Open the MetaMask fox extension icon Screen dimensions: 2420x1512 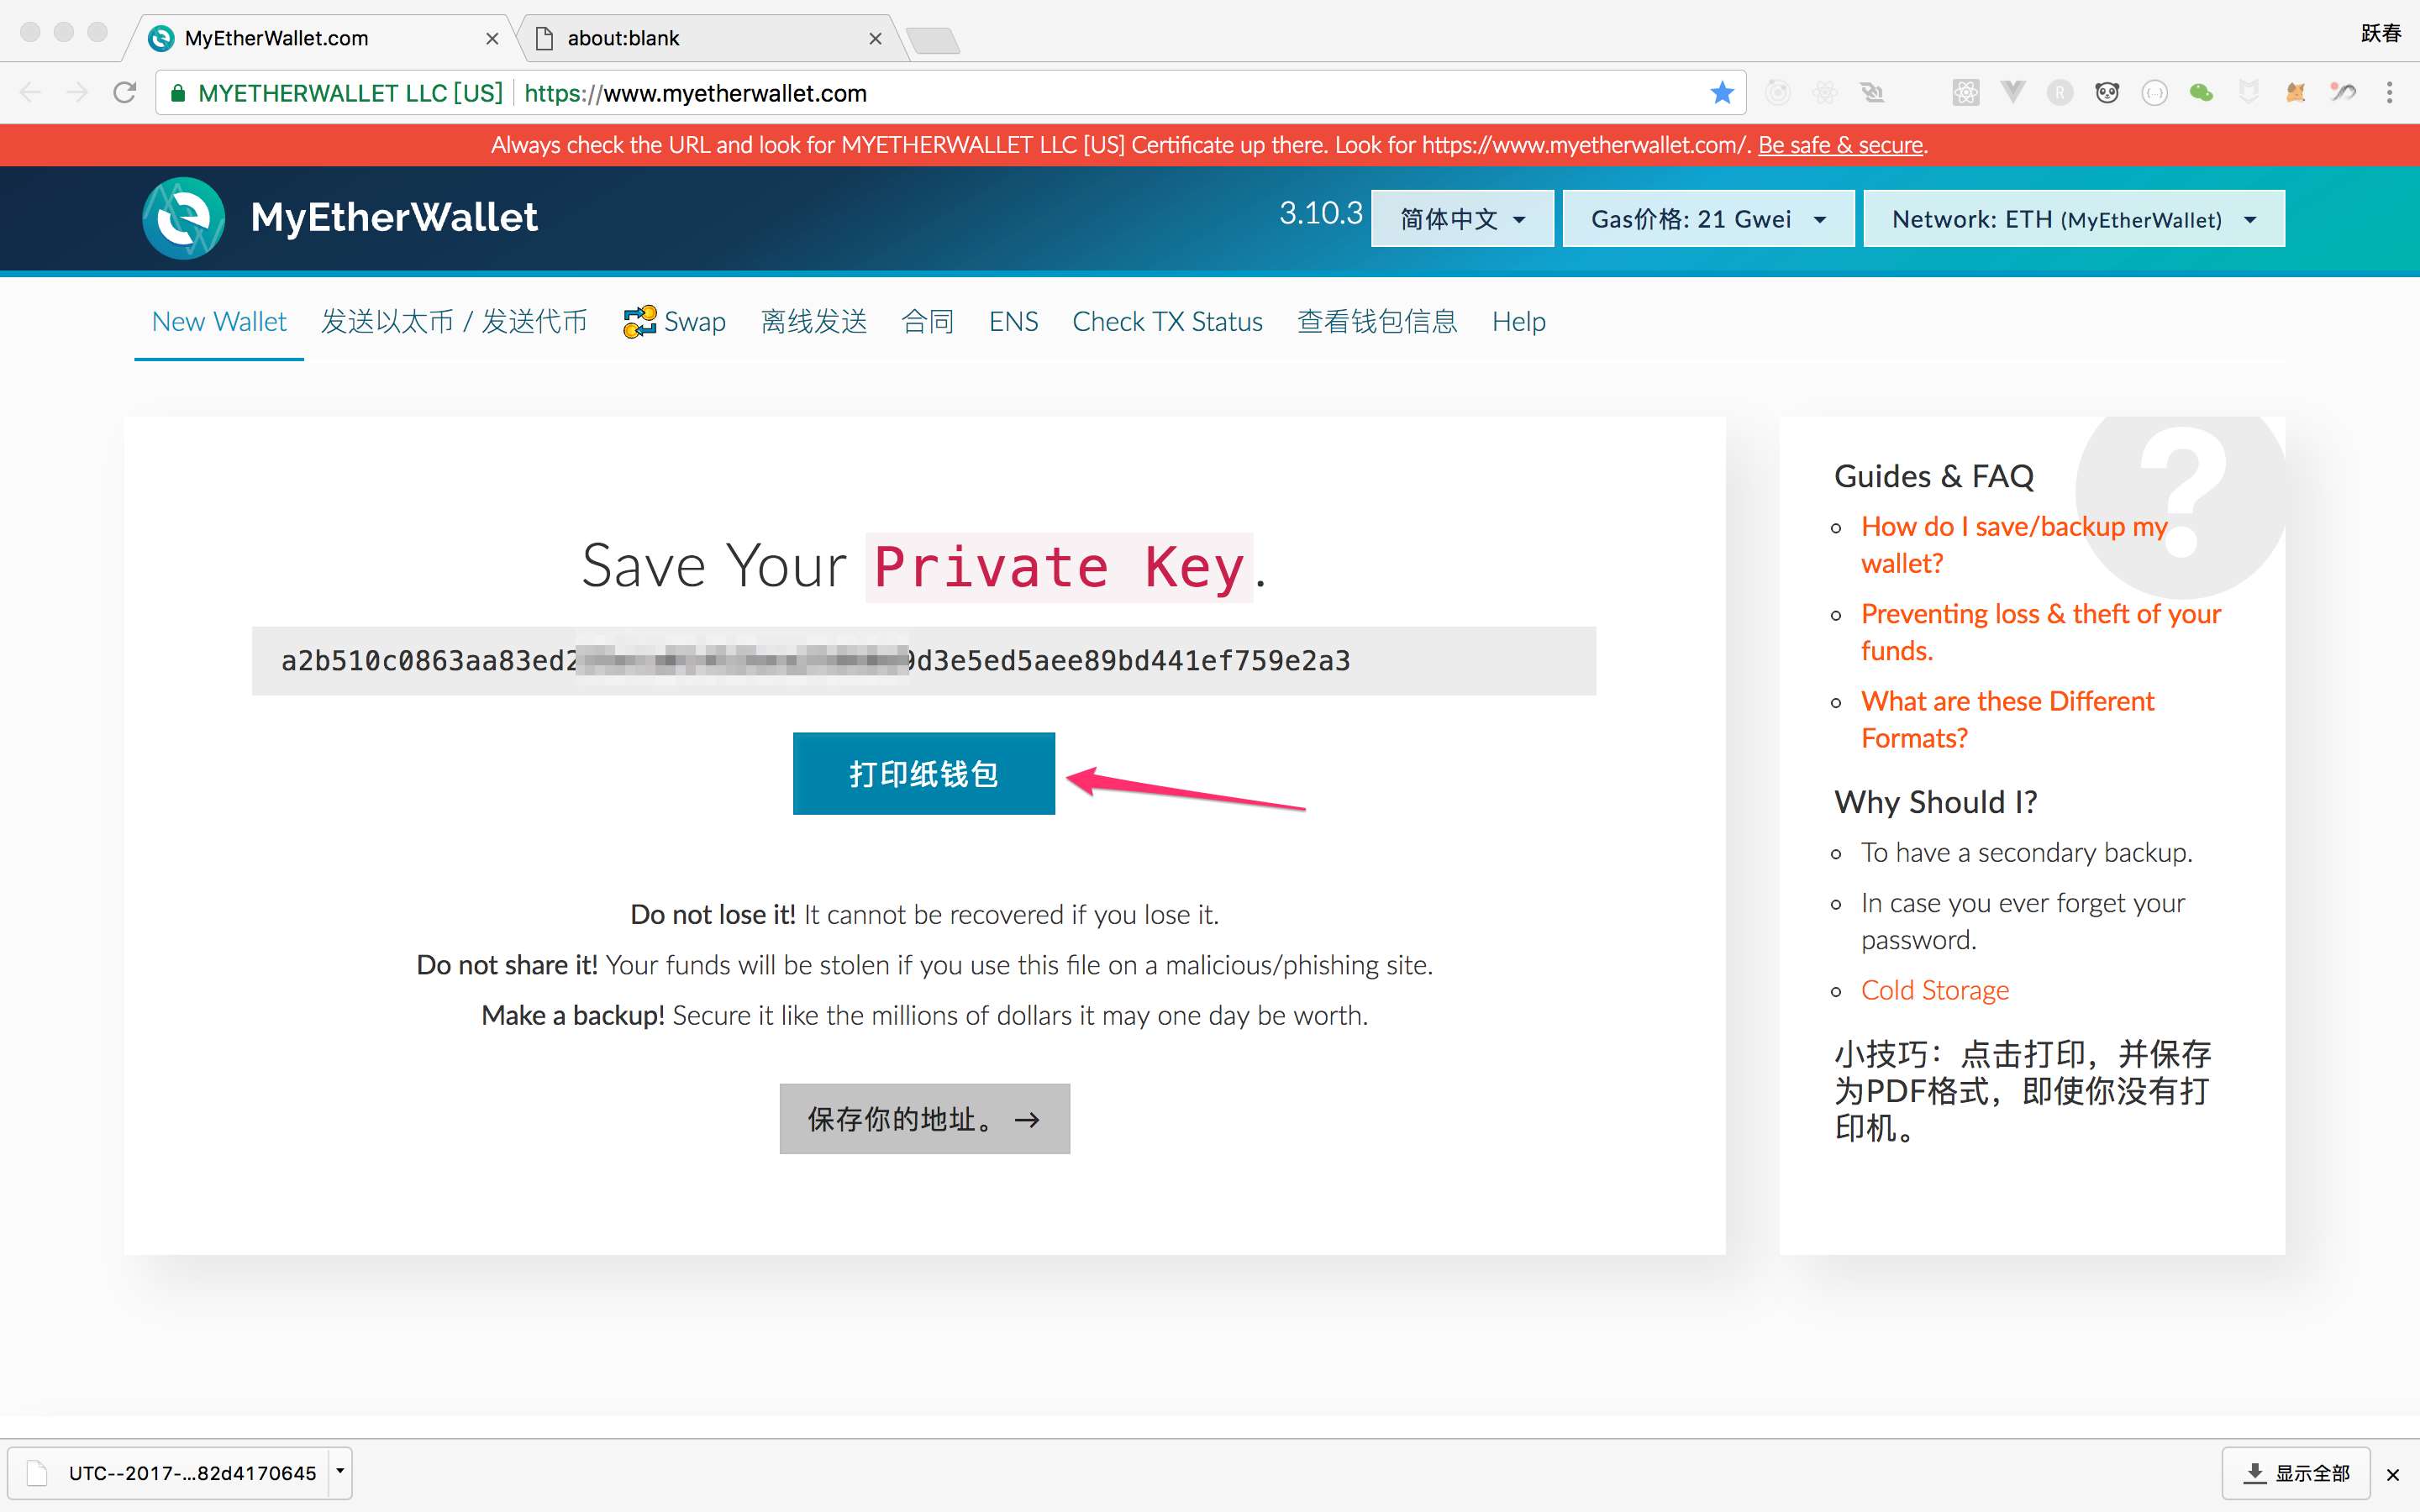pyautogui.click(x=2296, y=93)
